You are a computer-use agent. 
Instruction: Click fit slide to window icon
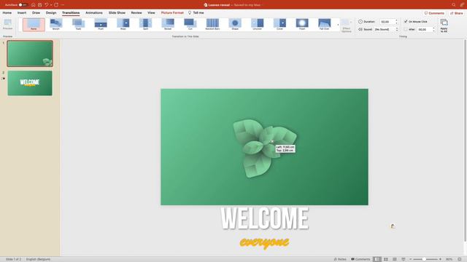point(460,259)
